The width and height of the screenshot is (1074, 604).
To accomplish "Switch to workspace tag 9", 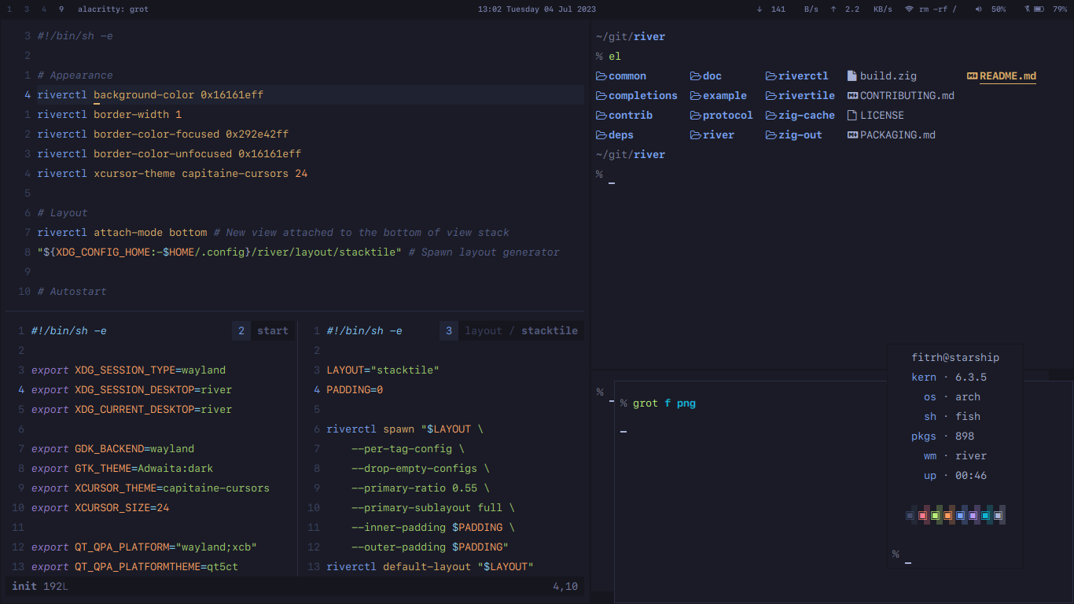I will click(61, 9).
